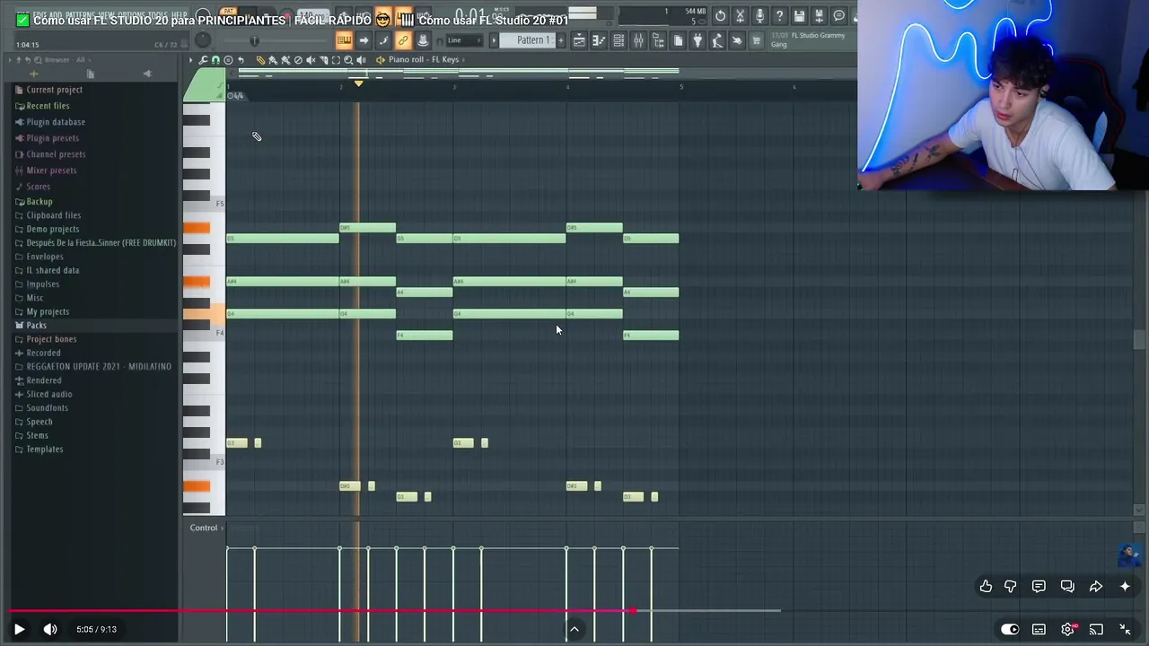Exit fullscreen mode on video
1149x646 pixels.
1125,629
